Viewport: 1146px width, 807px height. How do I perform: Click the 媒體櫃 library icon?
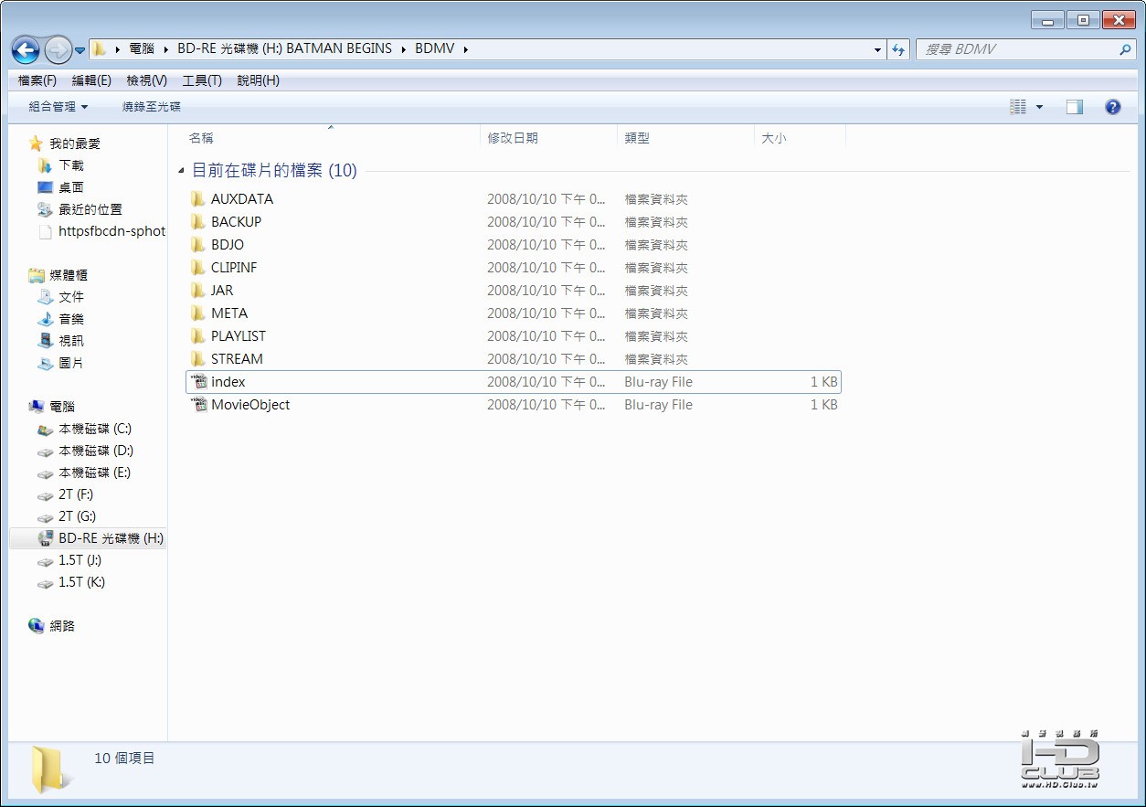coord(37,275)
